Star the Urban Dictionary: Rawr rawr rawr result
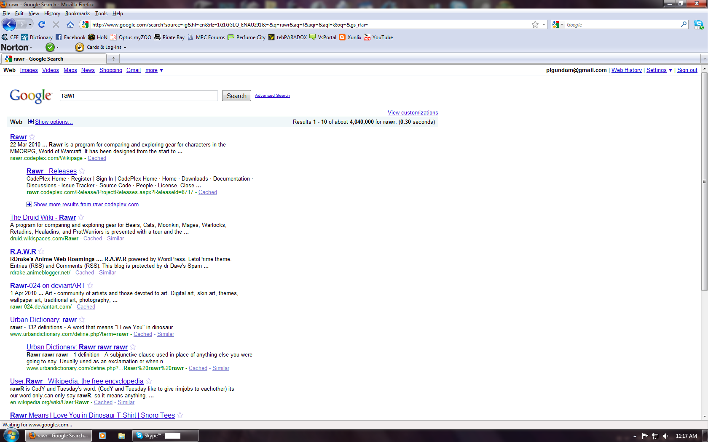Screen dimensions: 708x442 tap(133, 347)
